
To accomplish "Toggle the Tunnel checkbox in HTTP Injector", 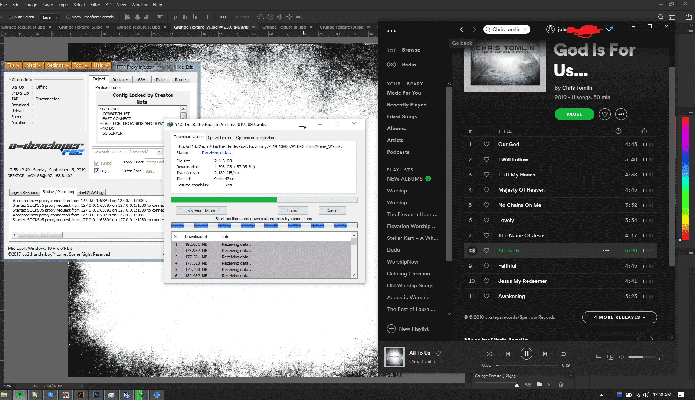I will [x=96, y=163].
